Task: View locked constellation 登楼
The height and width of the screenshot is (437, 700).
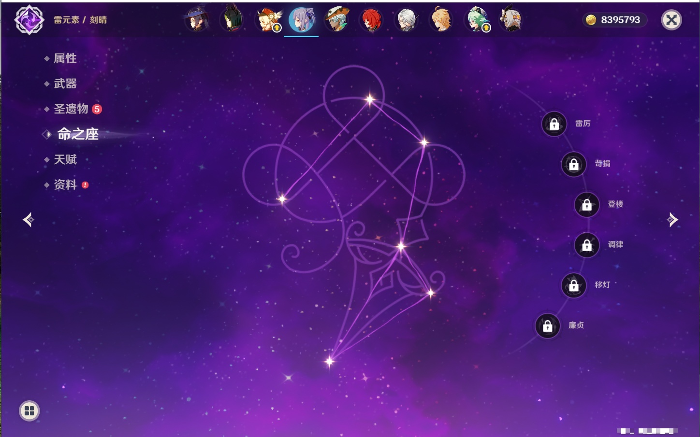Action: [587, 205]
